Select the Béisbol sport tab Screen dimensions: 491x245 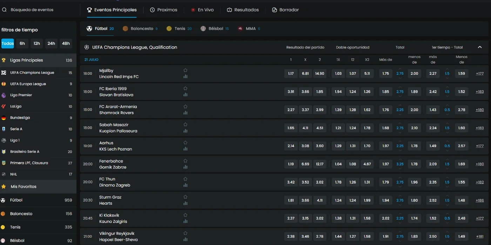[x=215, y=28]
